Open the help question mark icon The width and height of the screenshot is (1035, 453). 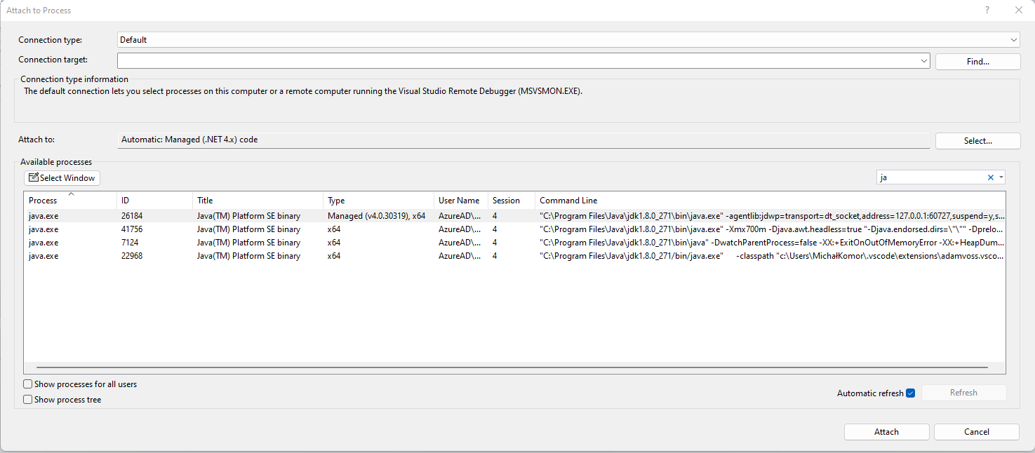[x=987, y=10]
